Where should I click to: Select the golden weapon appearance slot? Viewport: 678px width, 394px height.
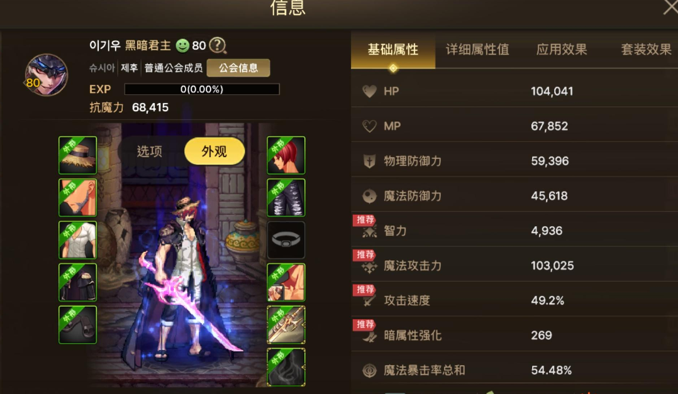[286, 324]
